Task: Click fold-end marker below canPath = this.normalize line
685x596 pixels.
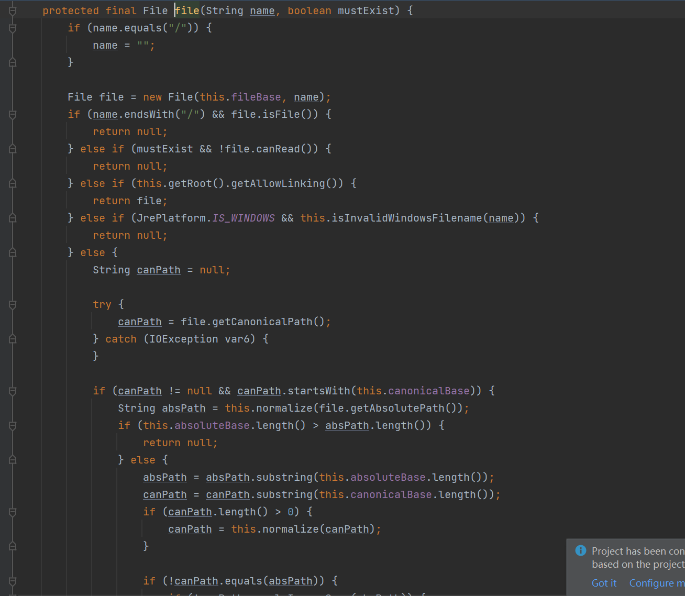Action: pos(13,546)
